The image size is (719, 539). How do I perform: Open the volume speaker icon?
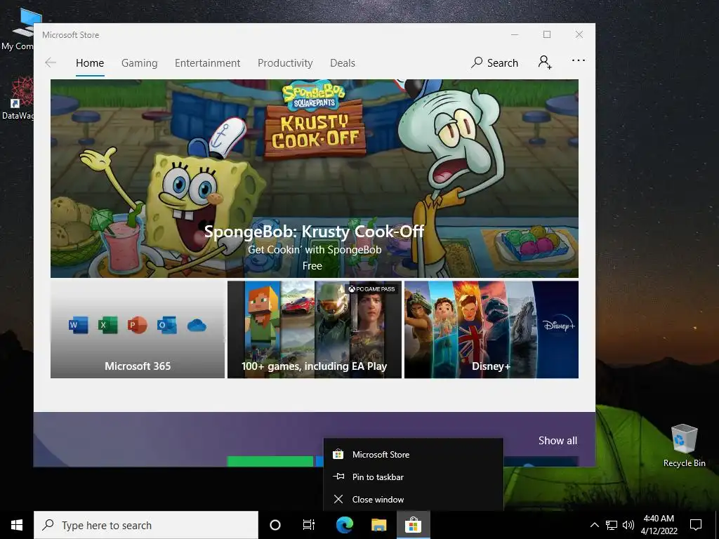tap(628, 525)
